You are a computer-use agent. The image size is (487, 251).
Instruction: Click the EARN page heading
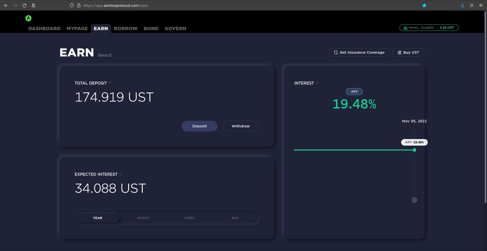pyautogui.click(x=77, y=52)
